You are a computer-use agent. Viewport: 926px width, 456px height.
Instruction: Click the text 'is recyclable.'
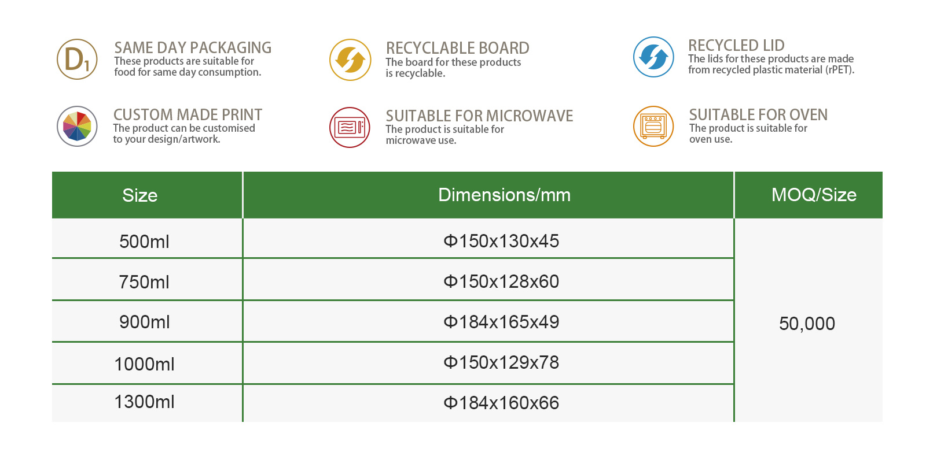coord(416,73)
